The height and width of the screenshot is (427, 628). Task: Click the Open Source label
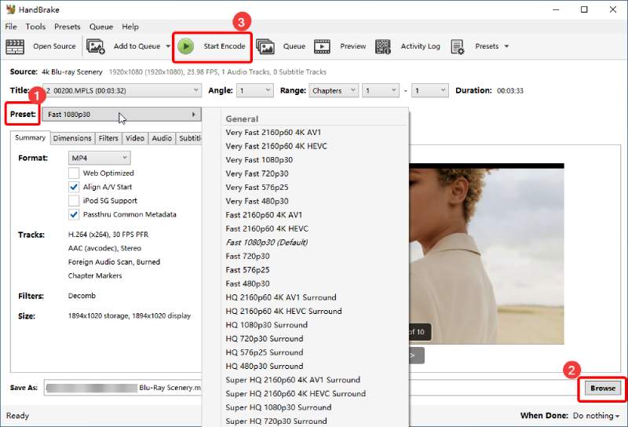point(54,46)
